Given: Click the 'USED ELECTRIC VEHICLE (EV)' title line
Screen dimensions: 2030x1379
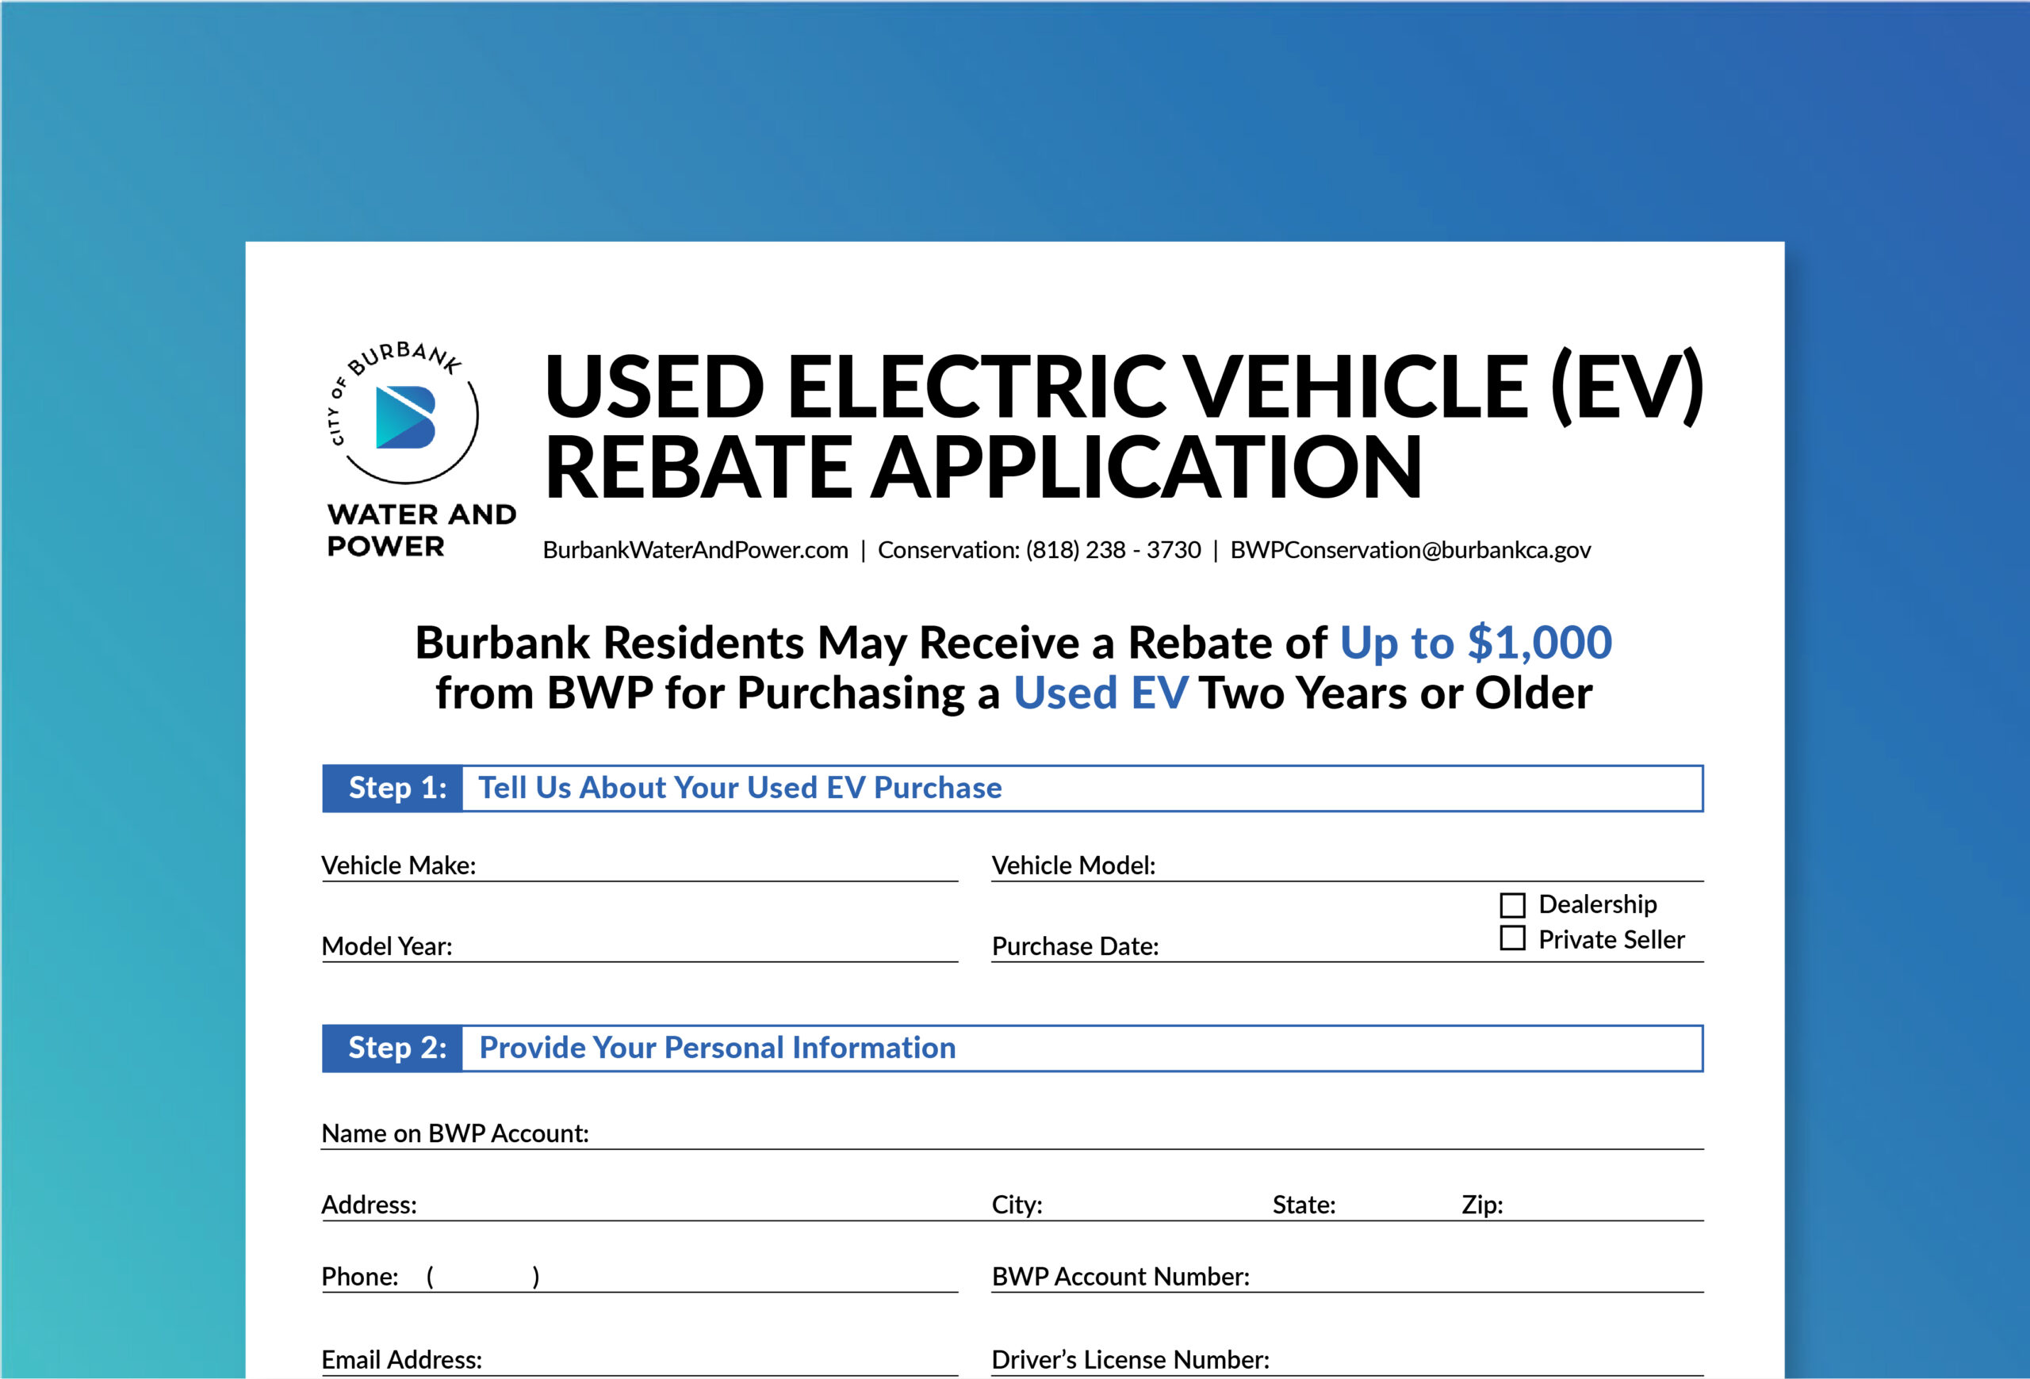Looking at the screenshot, I should 1124,386.
